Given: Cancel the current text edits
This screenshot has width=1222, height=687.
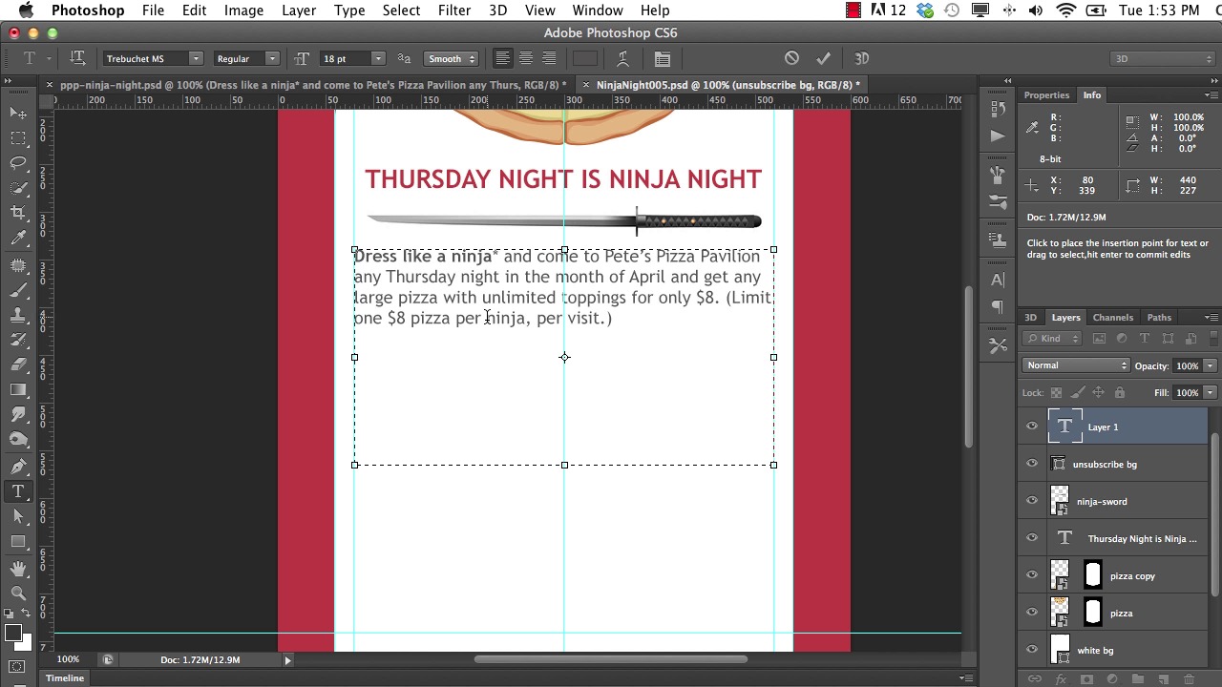Looking at the screenshot, I should pos(791,58).
